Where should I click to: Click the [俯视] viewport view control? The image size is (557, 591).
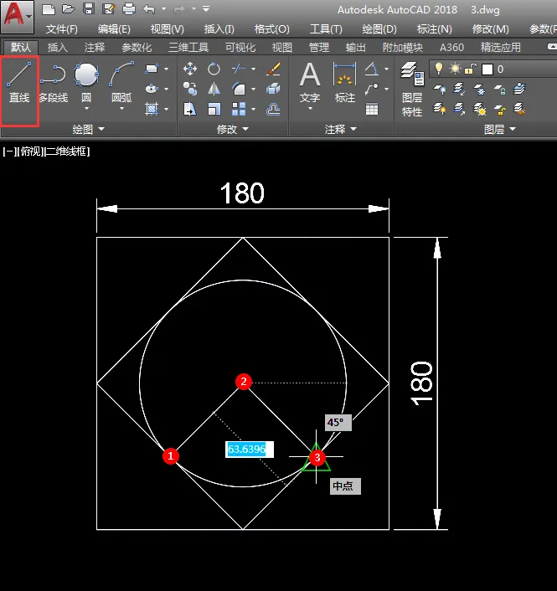31,152
